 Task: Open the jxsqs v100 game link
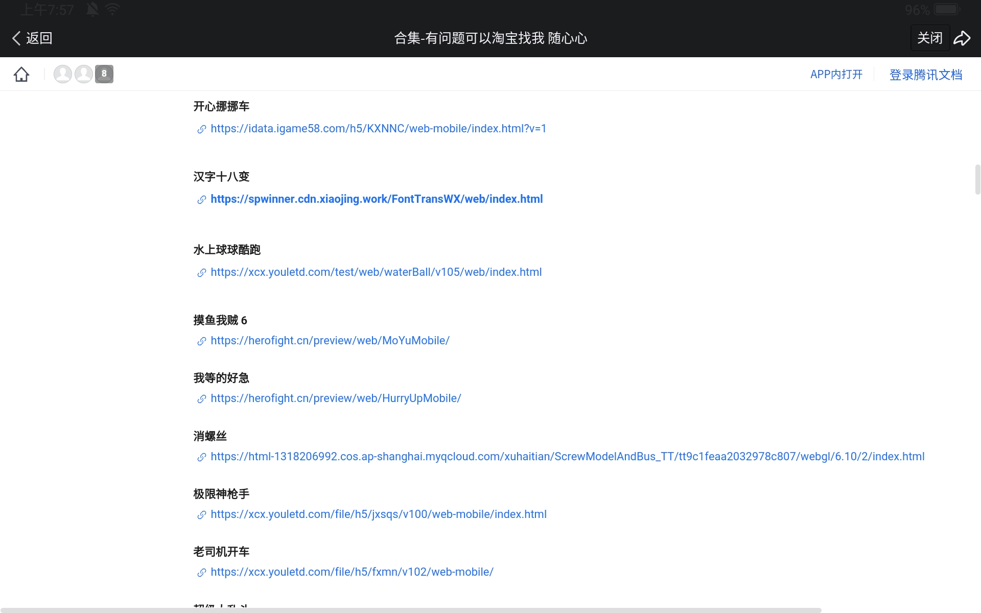pos(378,514)
